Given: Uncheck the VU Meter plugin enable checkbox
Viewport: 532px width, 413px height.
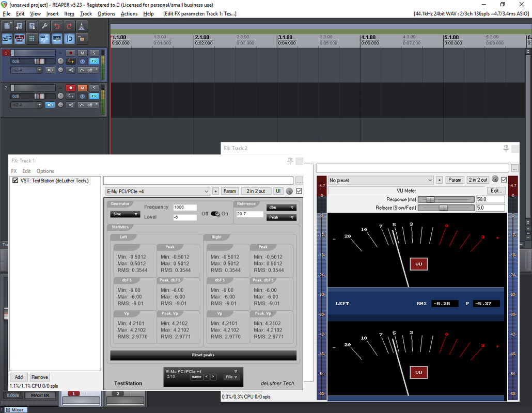Looking at the screenshot, I should 504,180.
